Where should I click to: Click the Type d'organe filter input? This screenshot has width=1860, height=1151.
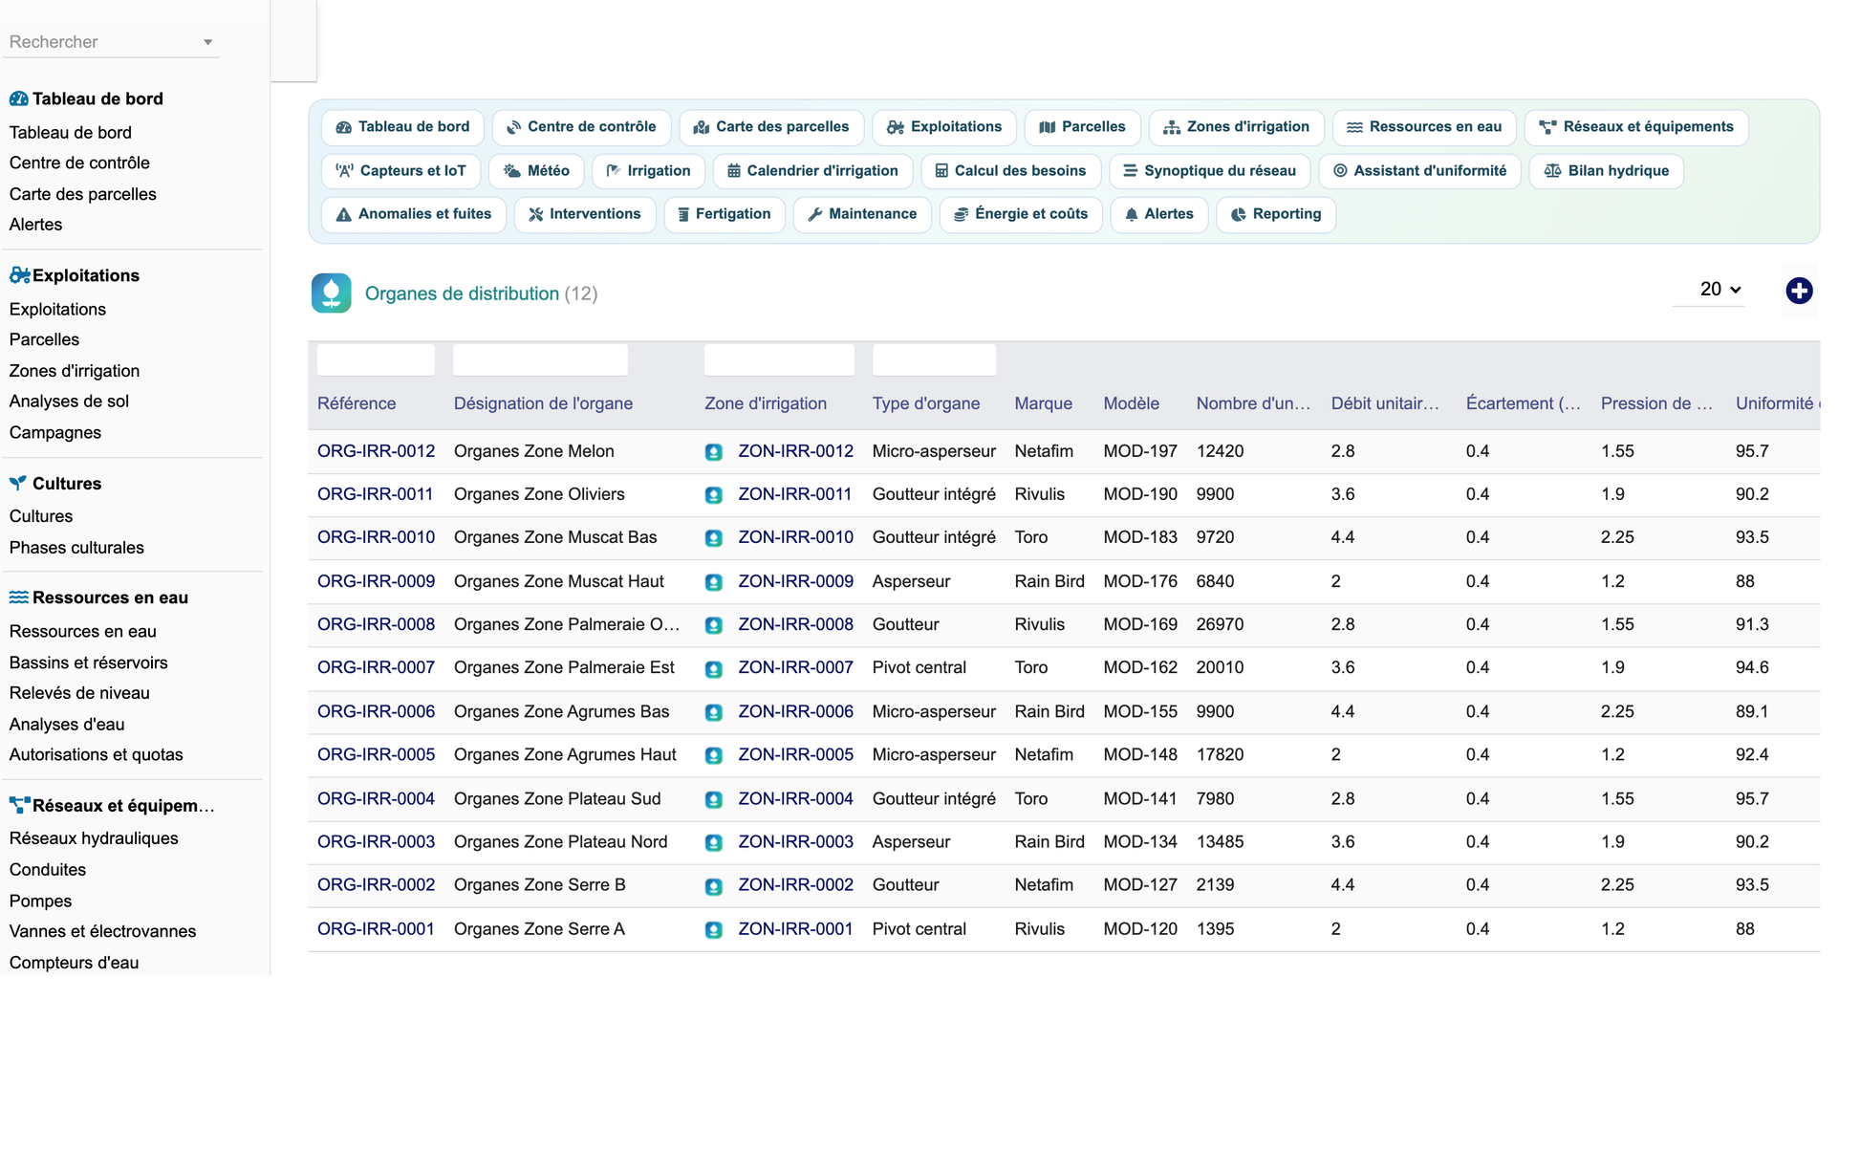pyautogui.click(x=934, y=359)
